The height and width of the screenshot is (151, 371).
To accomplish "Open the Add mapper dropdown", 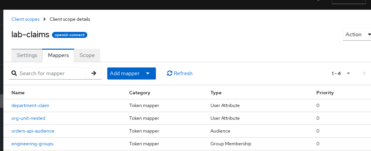I will coord(131,73).
